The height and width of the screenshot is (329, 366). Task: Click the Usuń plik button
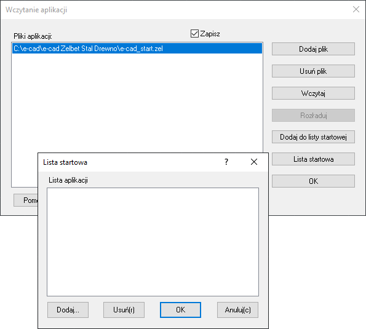point(313,71)
